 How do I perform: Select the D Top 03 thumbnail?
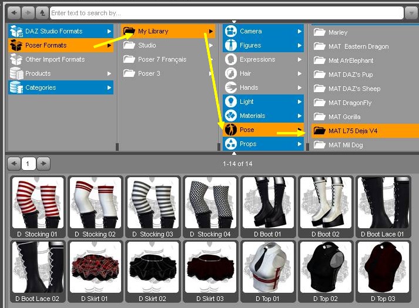click(383, 271)
